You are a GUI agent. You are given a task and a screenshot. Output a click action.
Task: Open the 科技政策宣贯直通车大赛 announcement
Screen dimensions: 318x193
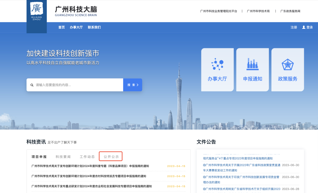click(241, 167)
